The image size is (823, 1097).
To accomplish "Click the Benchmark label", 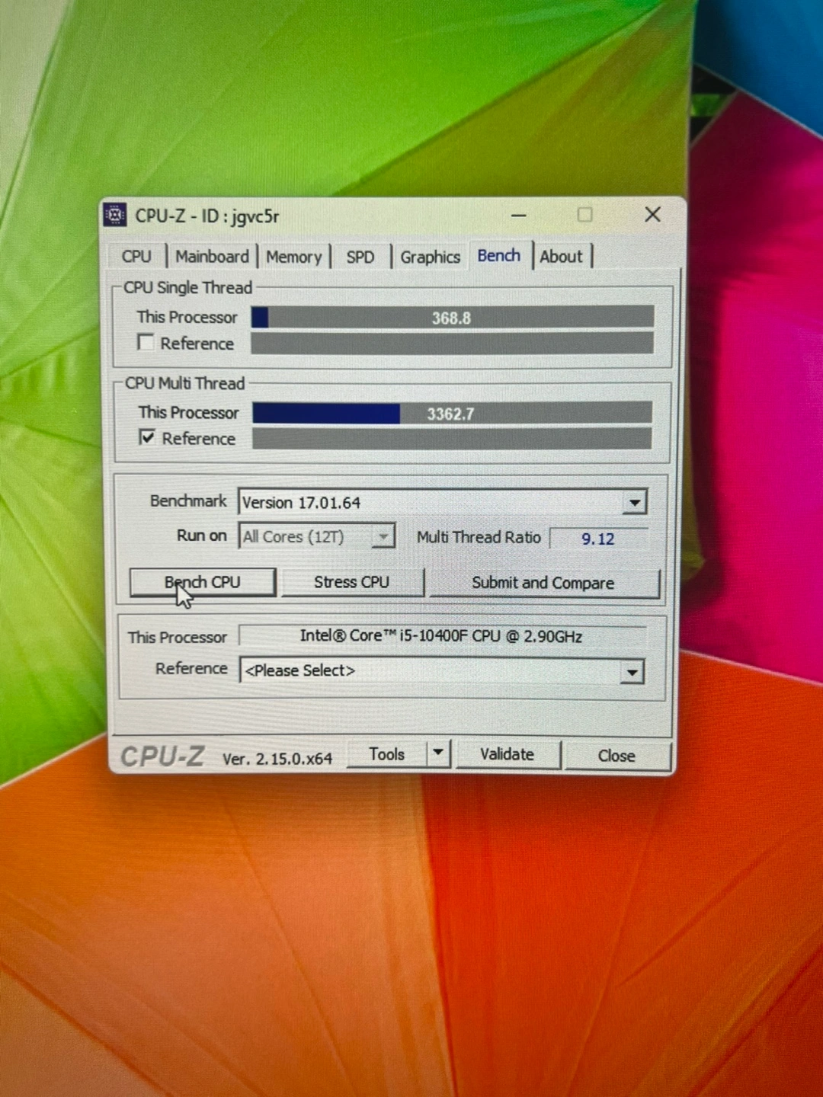I will point(188,501).
